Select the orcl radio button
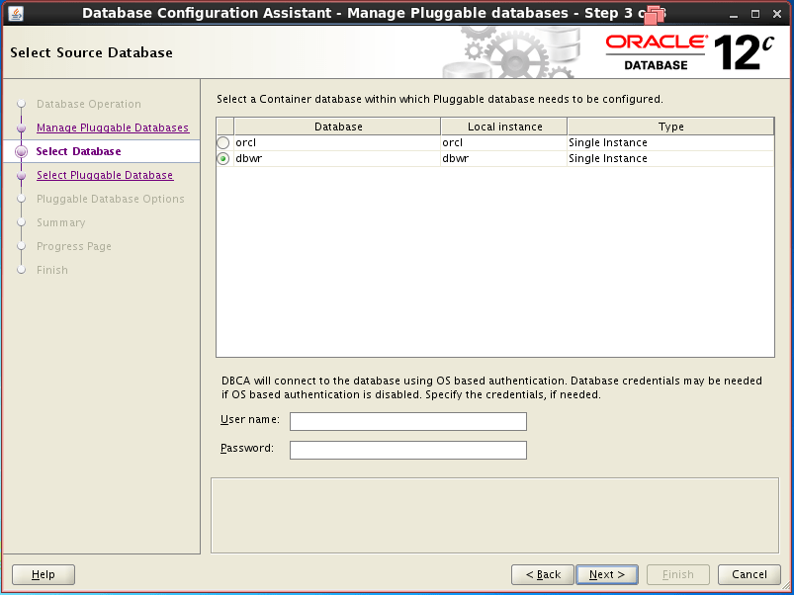Viewport: 794px width, 595px height. pyautogui.click(x=223, y=142)
